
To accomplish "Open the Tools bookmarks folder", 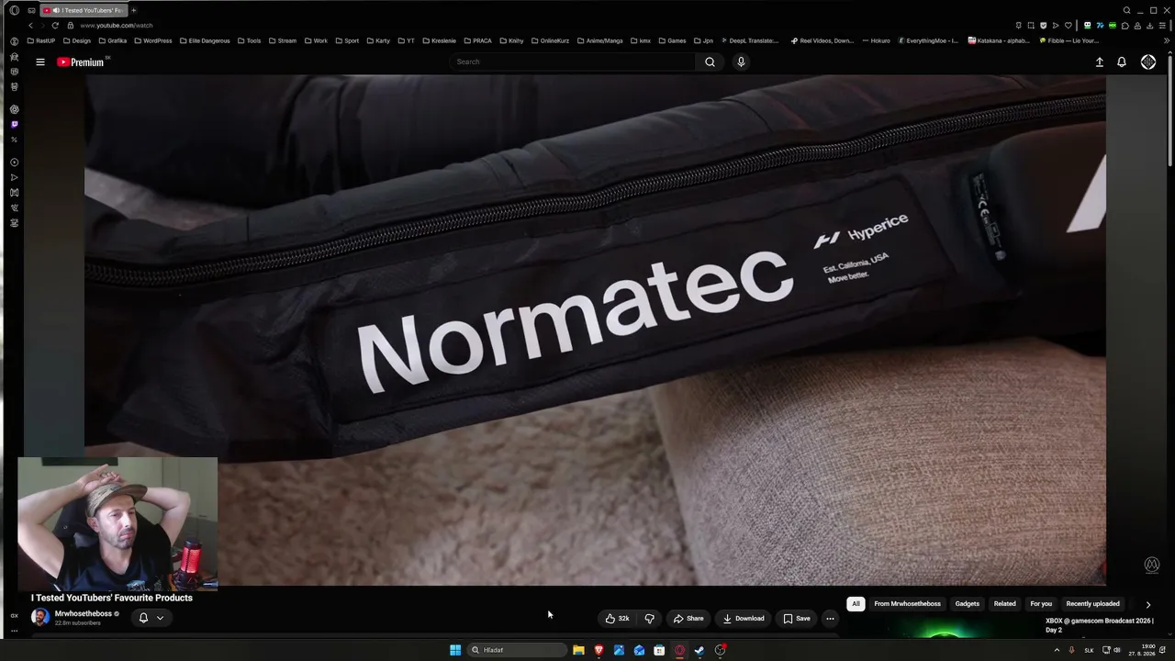I will click(x=249, y=40).
